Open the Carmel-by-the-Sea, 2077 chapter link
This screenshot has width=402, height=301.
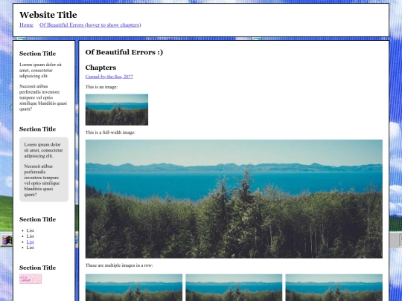[109, 77]
